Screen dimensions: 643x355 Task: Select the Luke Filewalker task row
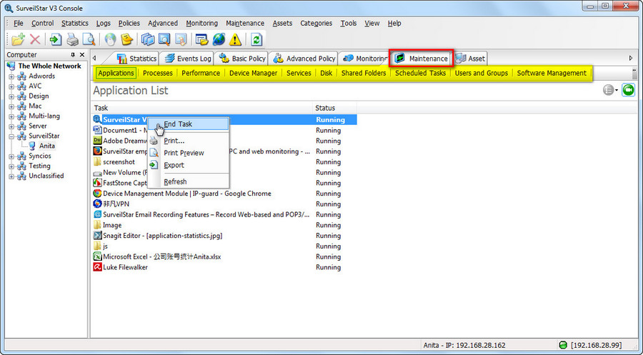[224, 267]
